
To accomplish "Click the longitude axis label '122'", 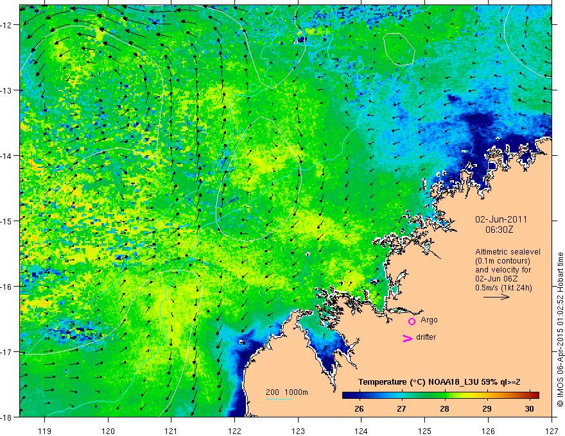I will [234, 431].
